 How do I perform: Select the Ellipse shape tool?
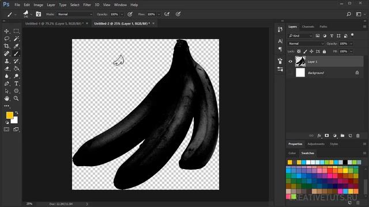point(16,91)
